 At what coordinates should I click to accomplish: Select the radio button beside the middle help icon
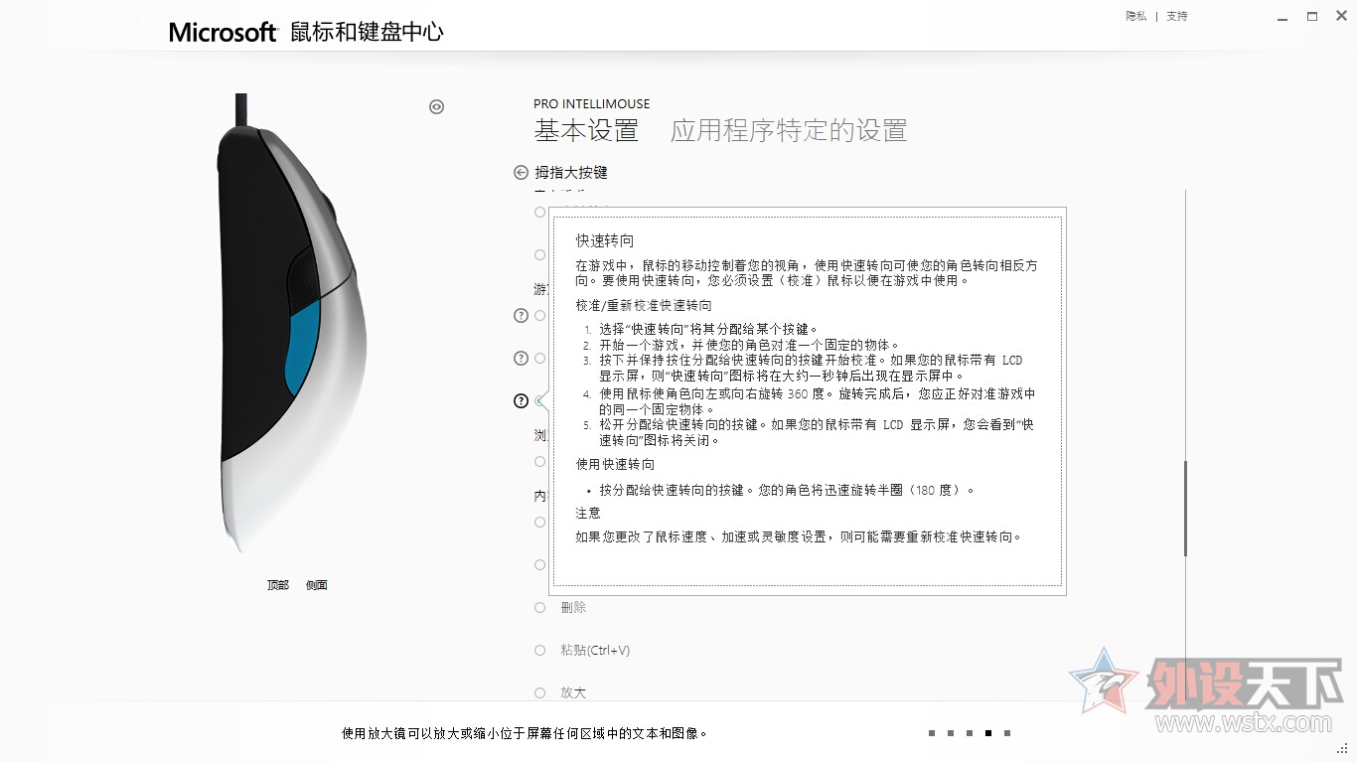coord(540,359)
